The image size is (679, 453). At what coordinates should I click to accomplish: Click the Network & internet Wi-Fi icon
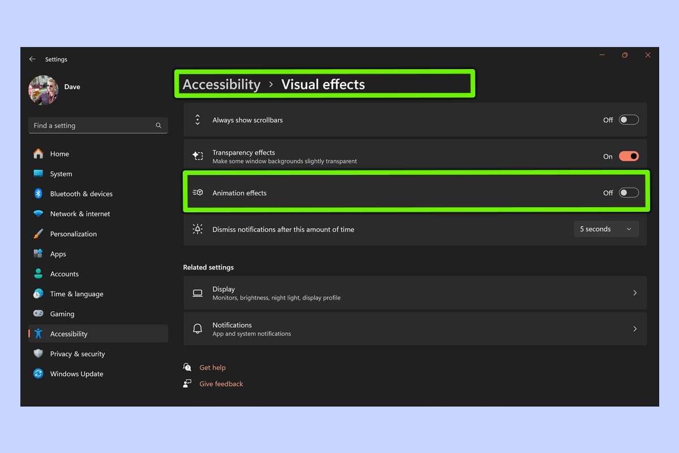[x=38, y=214]
